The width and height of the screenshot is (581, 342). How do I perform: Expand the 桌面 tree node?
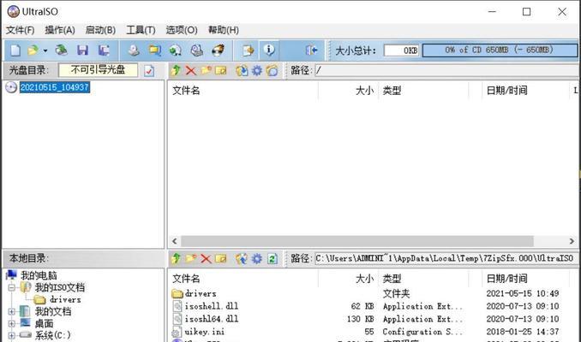click(11, 324)
